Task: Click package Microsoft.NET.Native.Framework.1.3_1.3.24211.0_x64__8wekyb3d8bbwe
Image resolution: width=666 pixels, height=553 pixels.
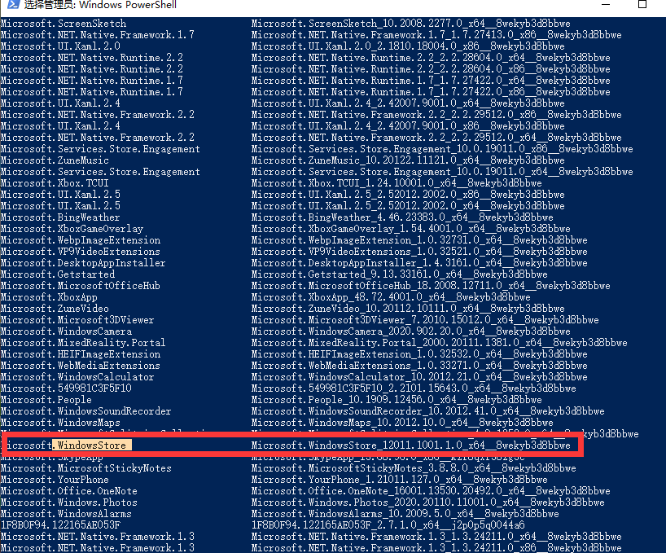Action: [x=436, y=538]
